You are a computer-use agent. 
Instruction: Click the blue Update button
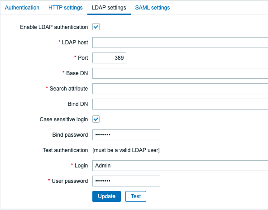(x=107, y=196)
